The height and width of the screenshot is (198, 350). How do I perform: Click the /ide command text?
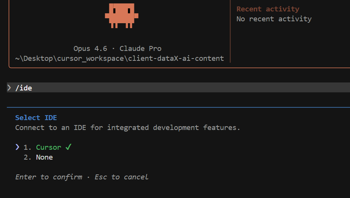[x=24, y=88]
